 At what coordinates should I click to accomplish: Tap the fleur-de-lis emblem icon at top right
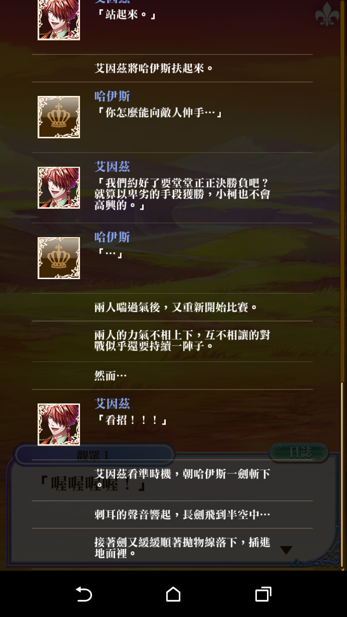coord(327,14)
